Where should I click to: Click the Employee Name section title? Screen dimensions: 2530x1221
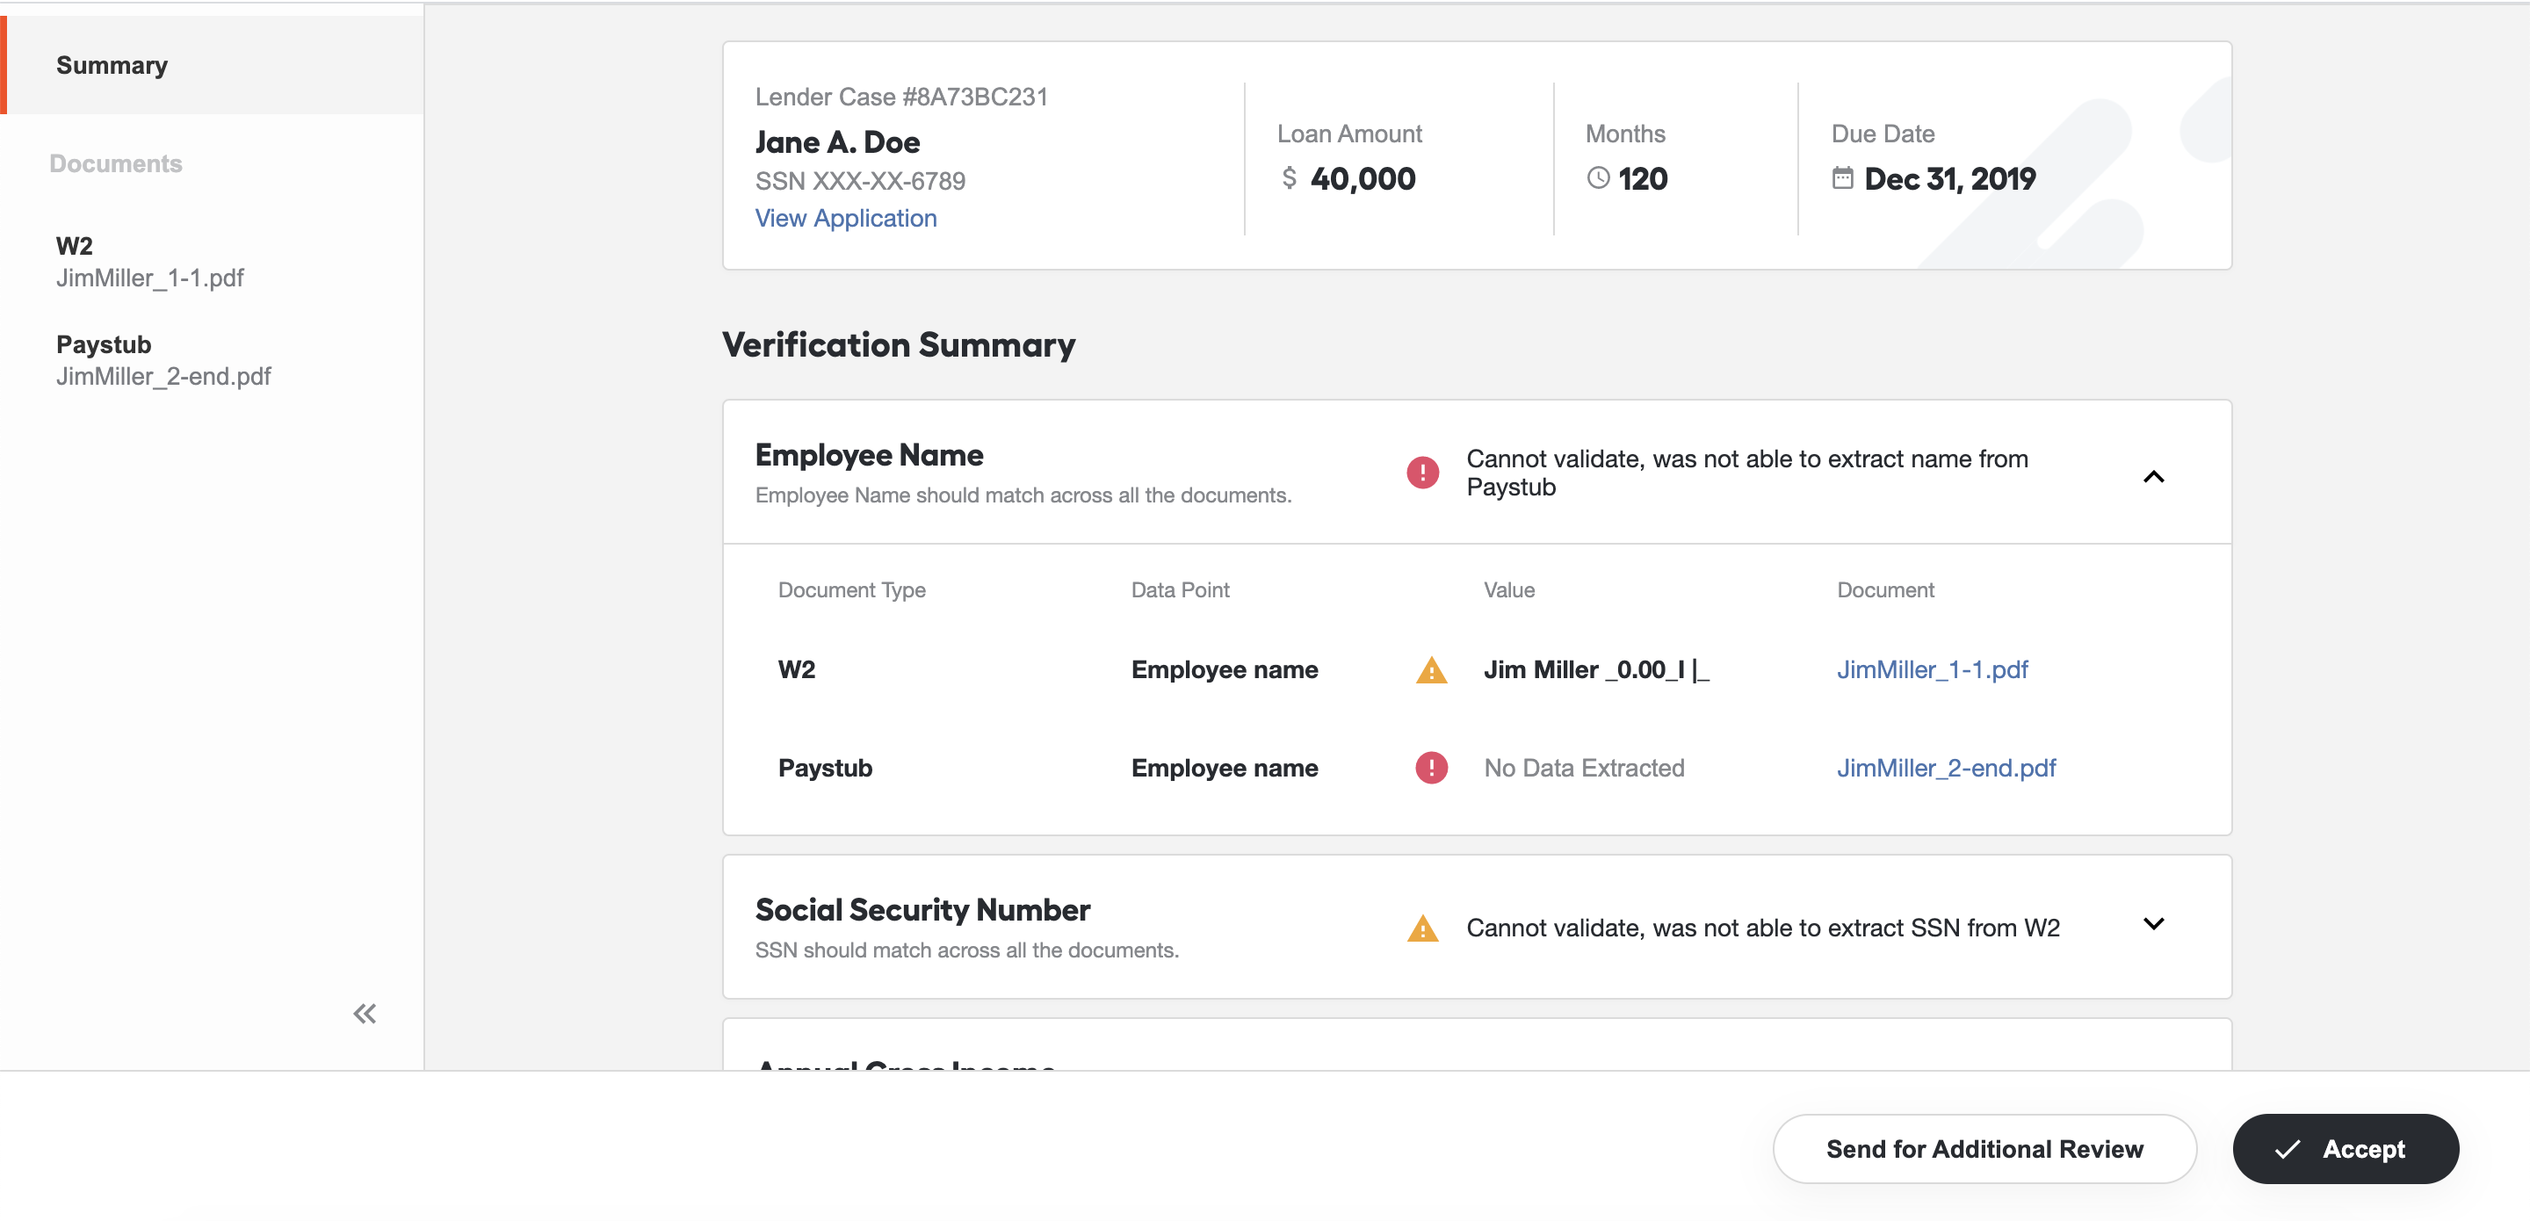pyautogui.click(x=869, y=455)
